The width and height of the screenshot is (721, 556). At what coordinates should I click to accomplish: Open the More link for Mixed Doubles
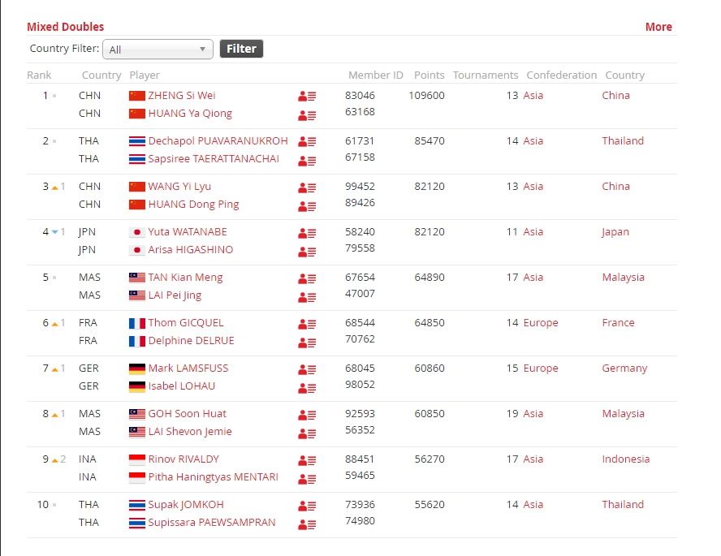658,27
